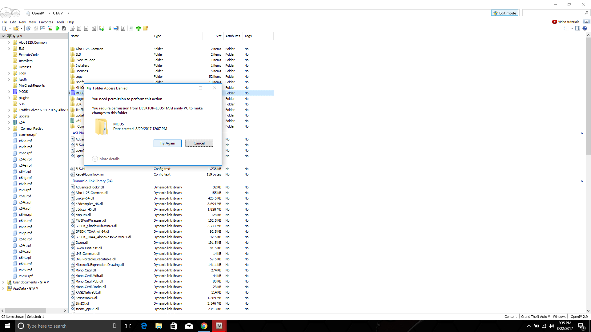
Task: Open Video tutorials YouTube icon
Action: point(554,22)
